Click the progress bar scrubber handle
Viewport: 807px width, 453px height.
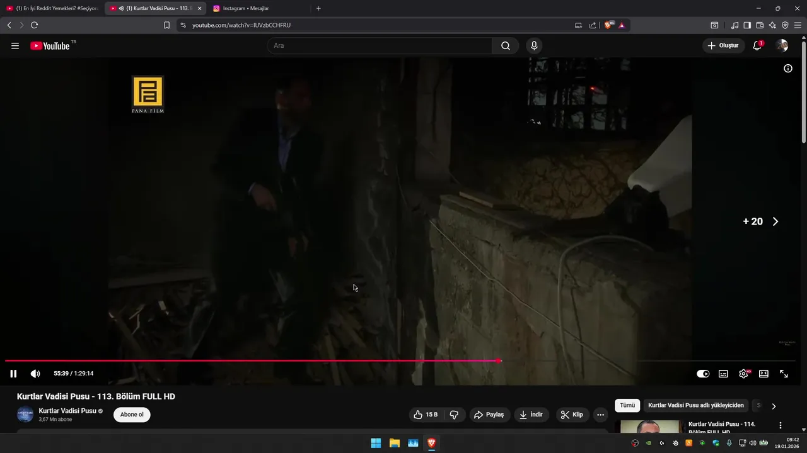(499, 361)
